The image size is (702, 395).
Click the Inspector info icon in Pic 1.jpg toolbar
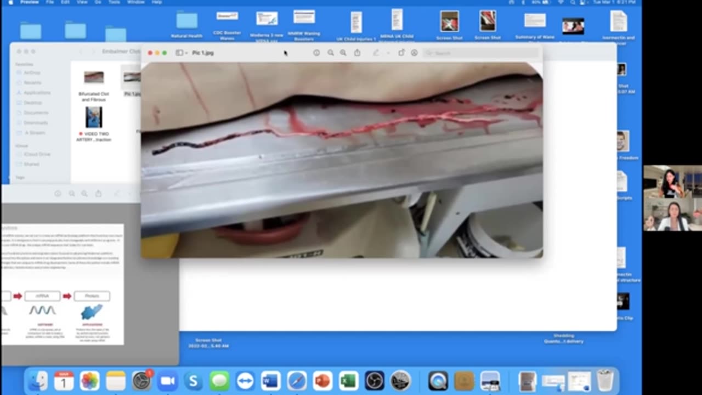(x=316, y=53)
